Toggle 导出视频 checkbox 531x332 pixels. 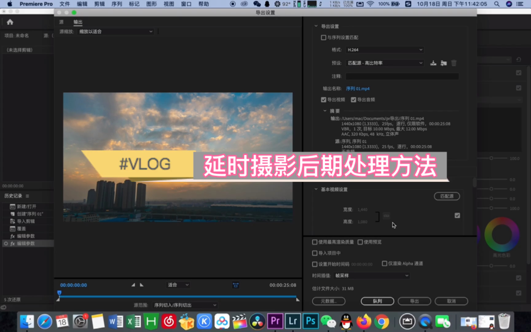point(323,100)
